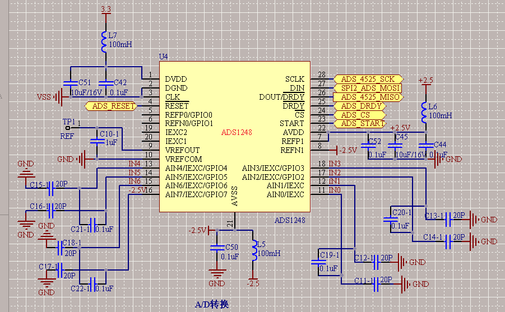
Task: Select inductor L6 symbol
Action: pos(424,113)
